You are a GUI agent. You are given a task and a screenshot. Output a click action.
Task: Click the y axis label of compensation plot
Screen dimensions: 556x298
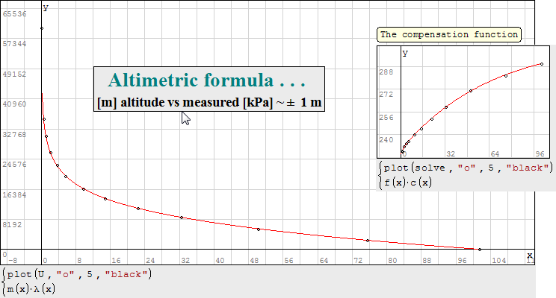pos(405,53)
